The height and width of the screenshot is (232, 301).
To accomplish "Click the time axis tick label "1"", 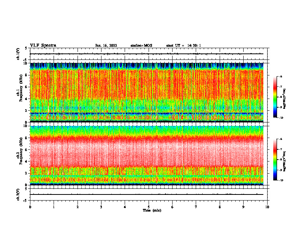I will click(x=54, y=207).
